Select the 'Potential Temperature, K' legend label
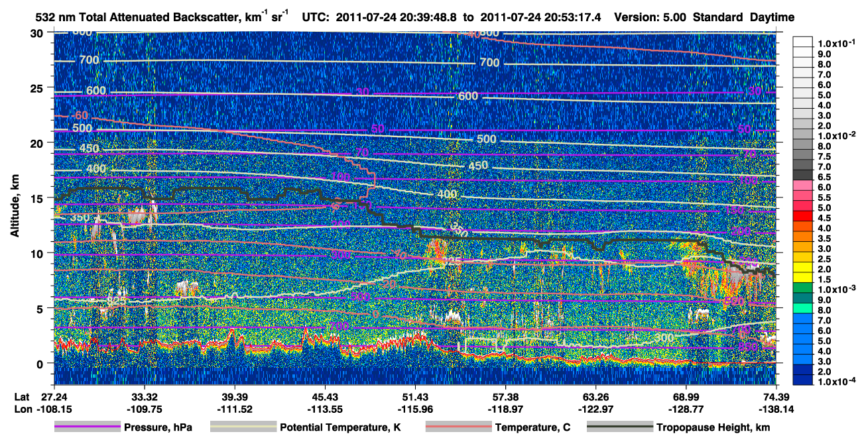This screenshot has width=862, height=442. (341, 428)
